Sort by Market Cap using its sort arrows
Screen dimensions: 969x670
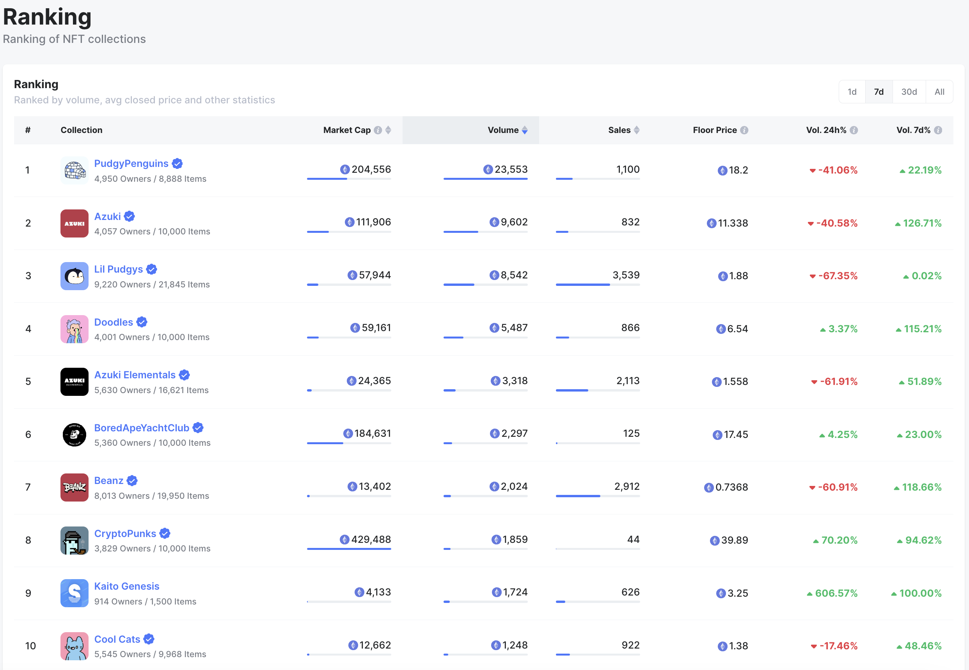tap(388, 130)
